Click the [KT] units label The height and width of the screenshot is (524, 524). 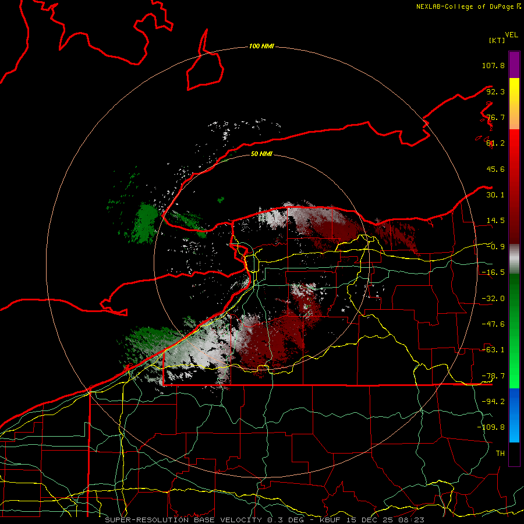pos(497,40)
